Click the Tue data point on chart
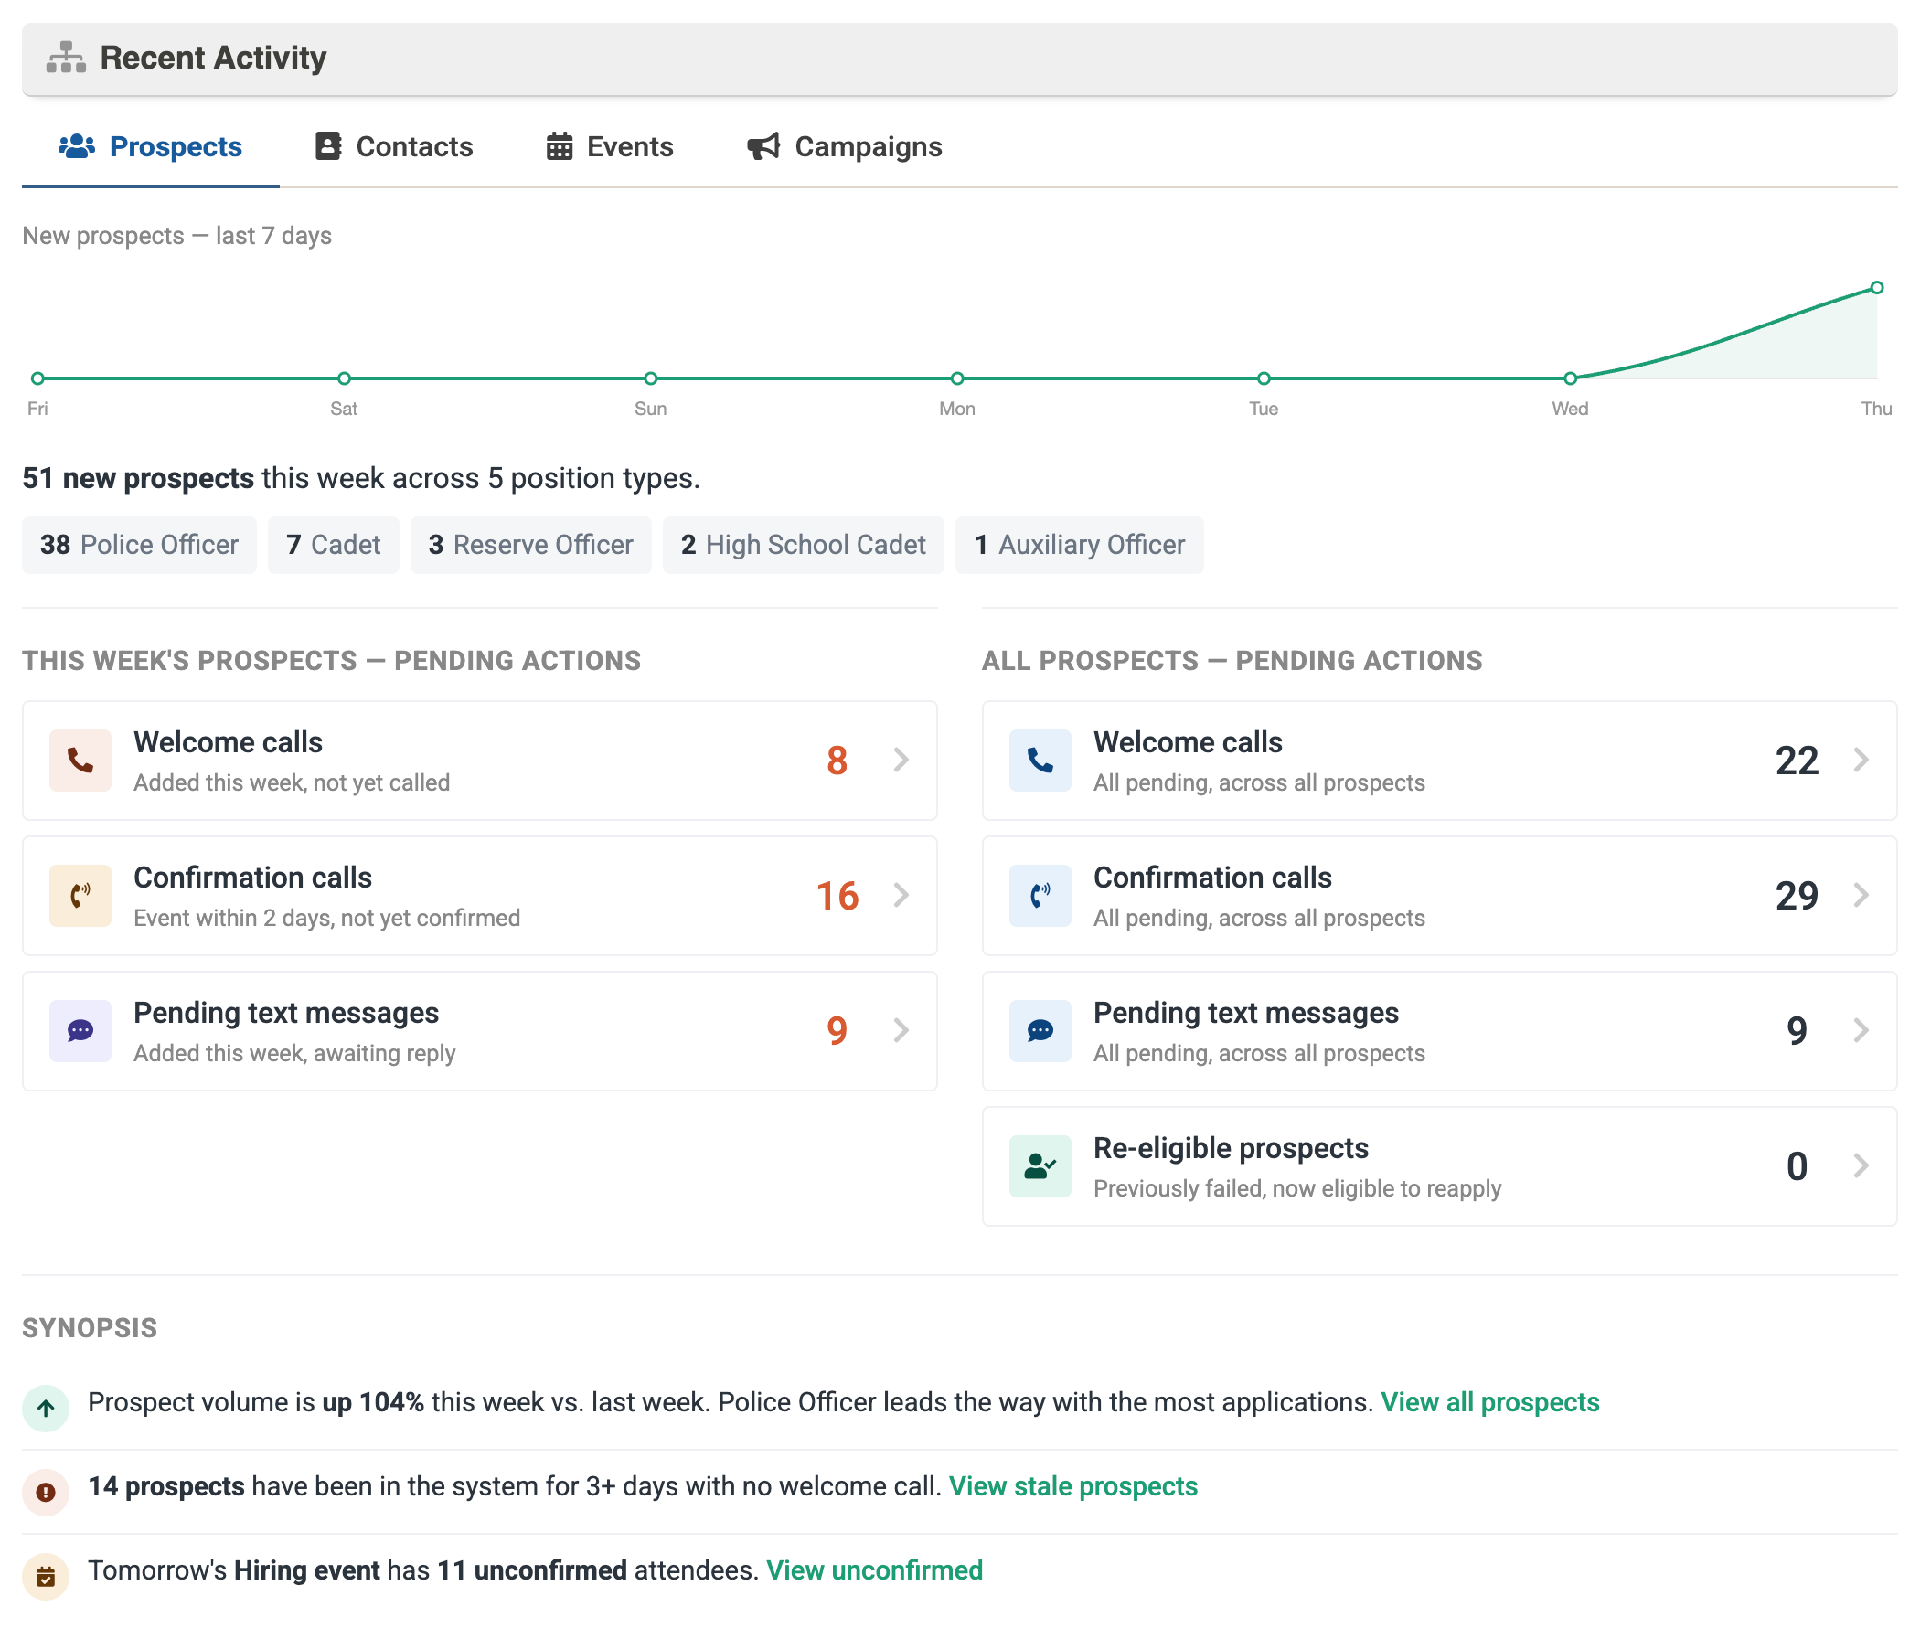This screenshot has height=1628, width=1920. click(x=1264, y=378)
